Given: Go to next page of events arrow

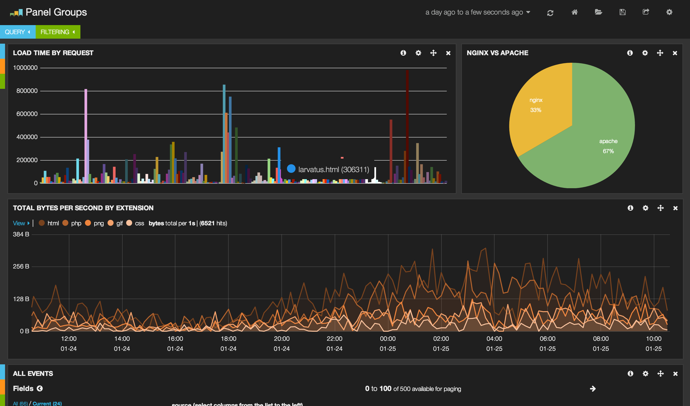Looking at the screenshot, I should (x=593, y=389).
